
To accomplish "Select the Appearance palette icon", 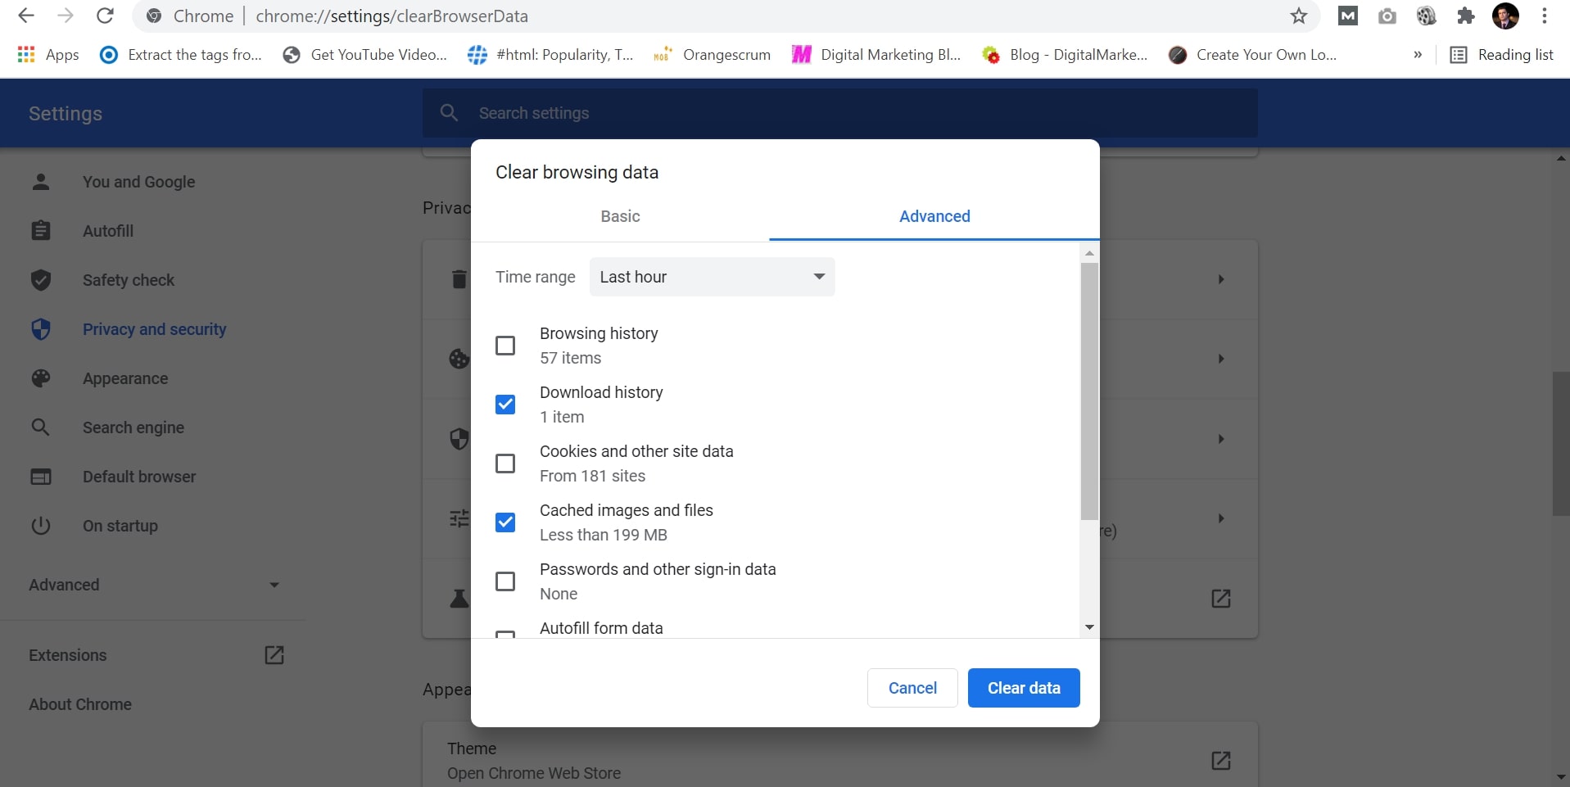I will click(41, 378).
